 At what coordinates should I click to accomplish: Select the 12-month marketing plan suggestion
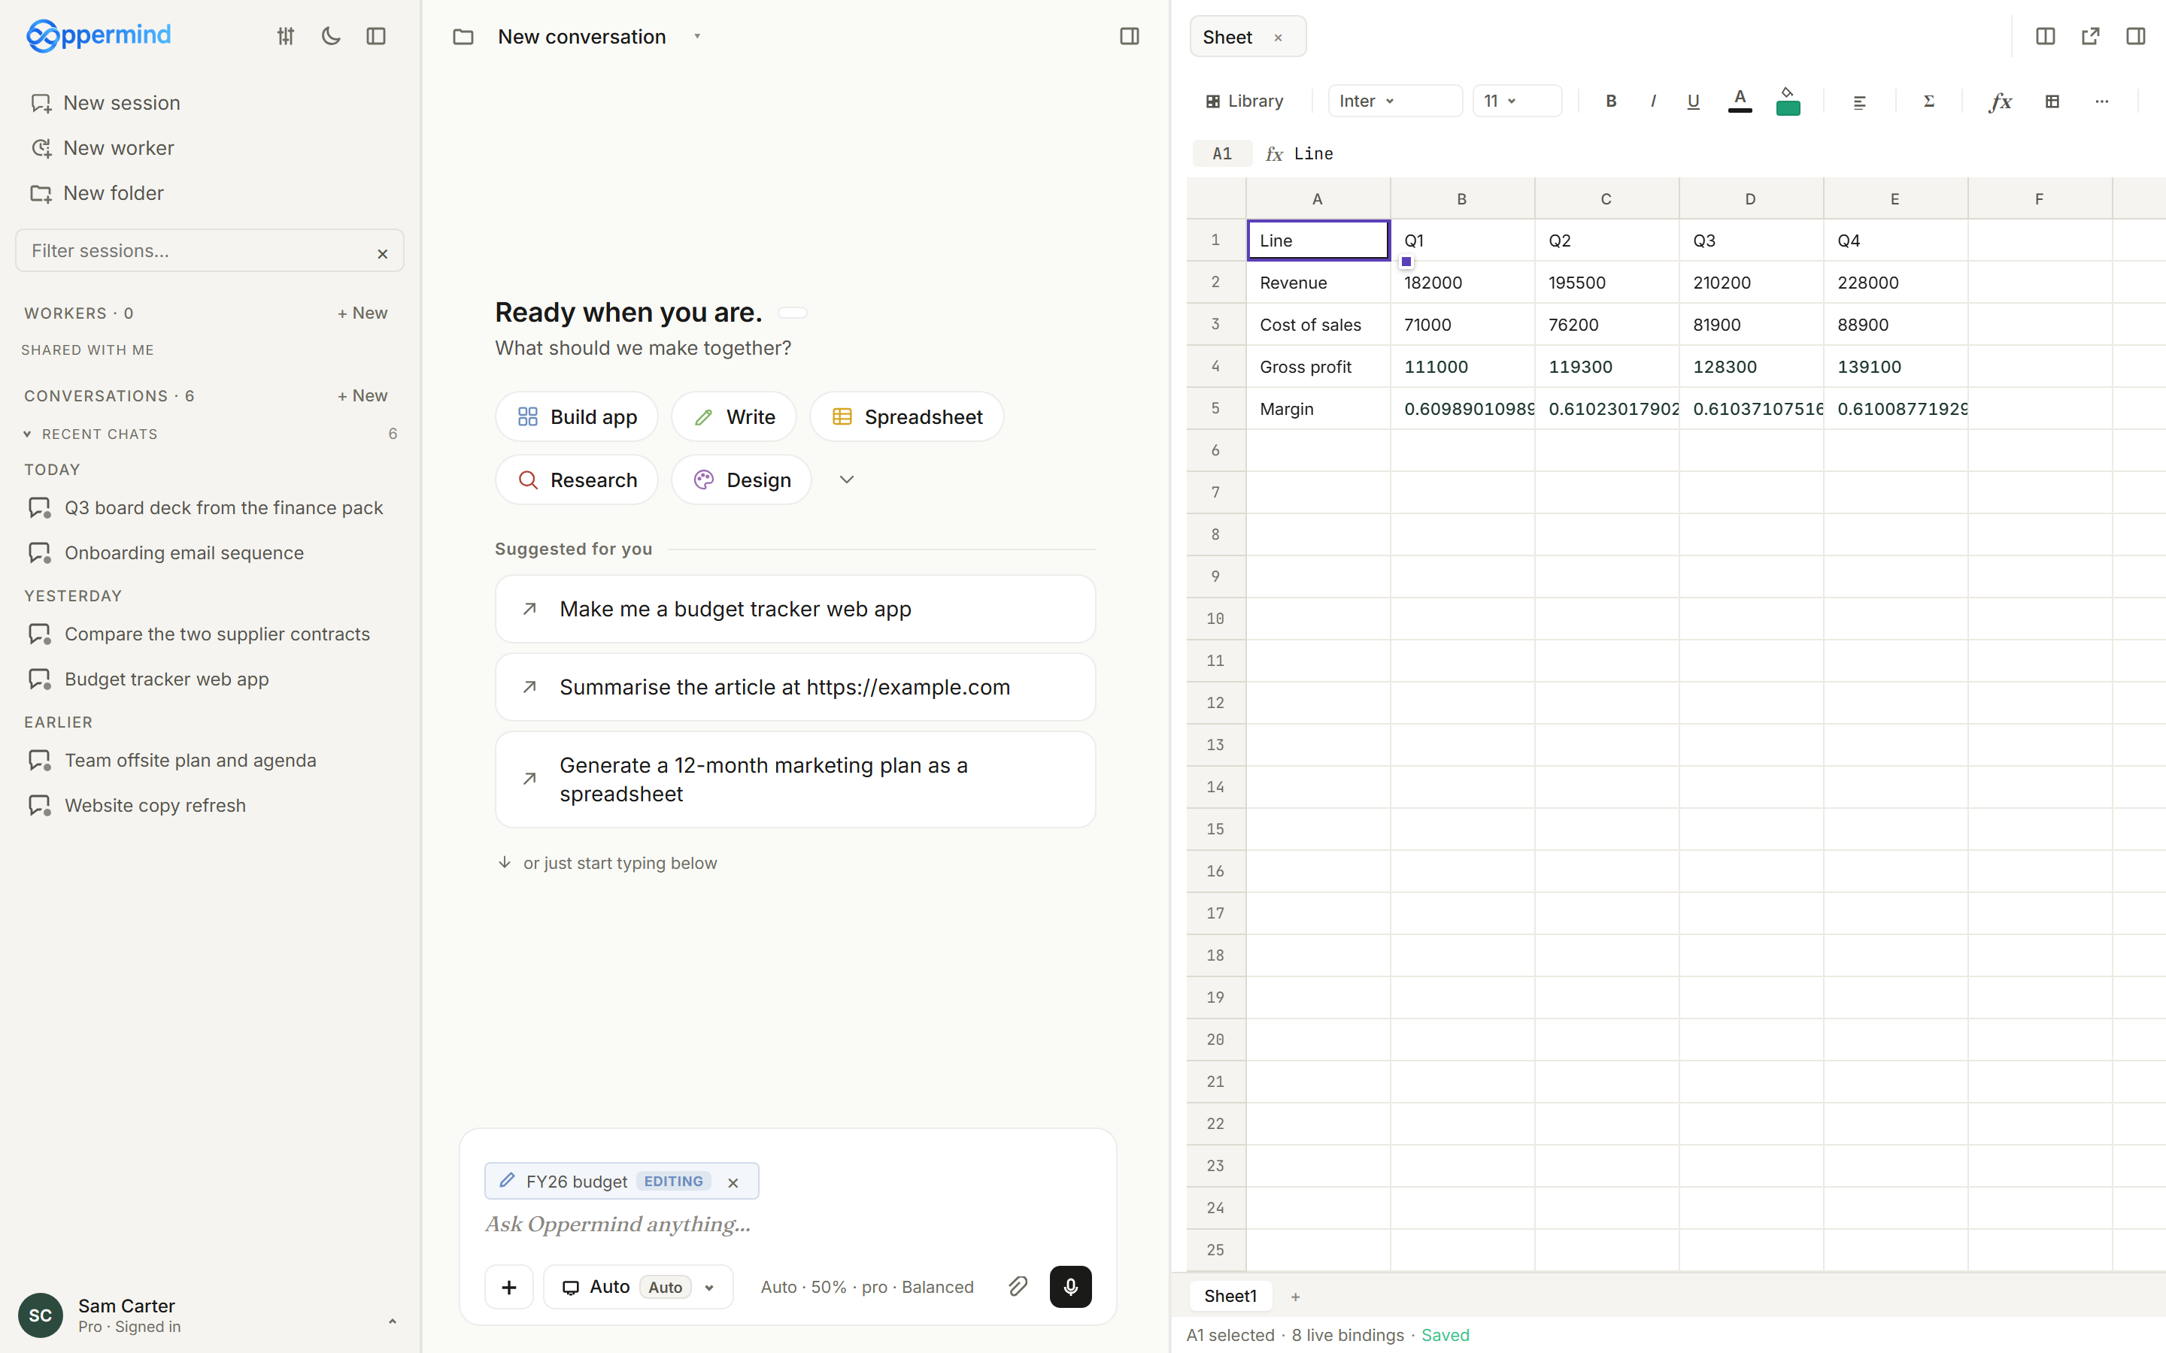pyautogui.click(x=795, y=779)
